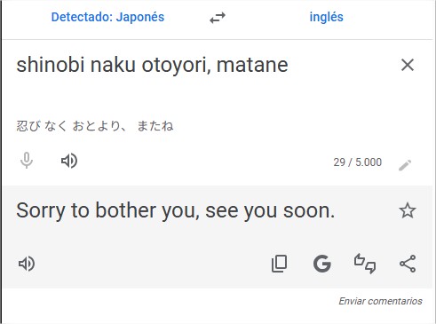Copy the translation to clipboard
Screen dimensions: 436x324
click(x=279, y=264)
